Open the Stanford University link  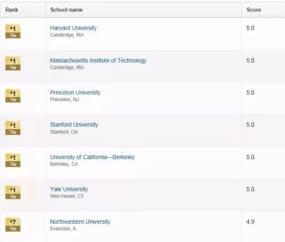coord(74,125)
